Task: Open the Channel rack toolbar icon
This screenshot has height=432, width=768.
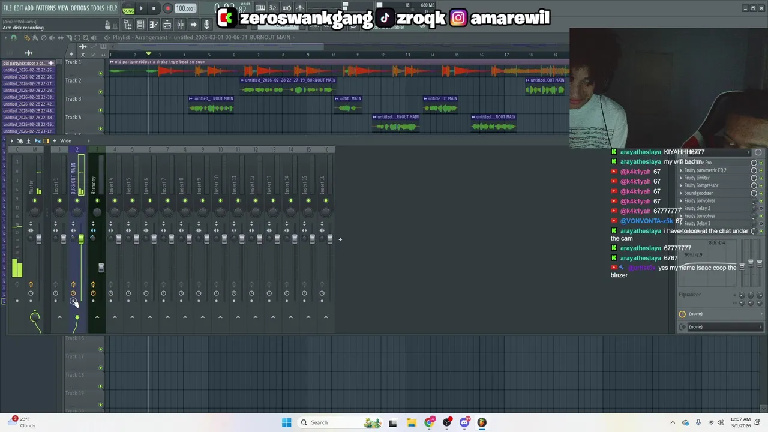Action: pos(140,25)
